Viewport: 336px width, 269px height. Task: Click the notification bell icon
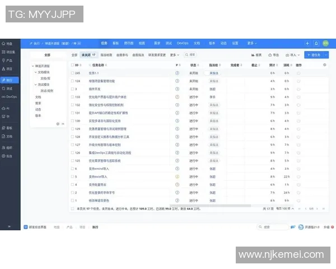tap(316, 43)
